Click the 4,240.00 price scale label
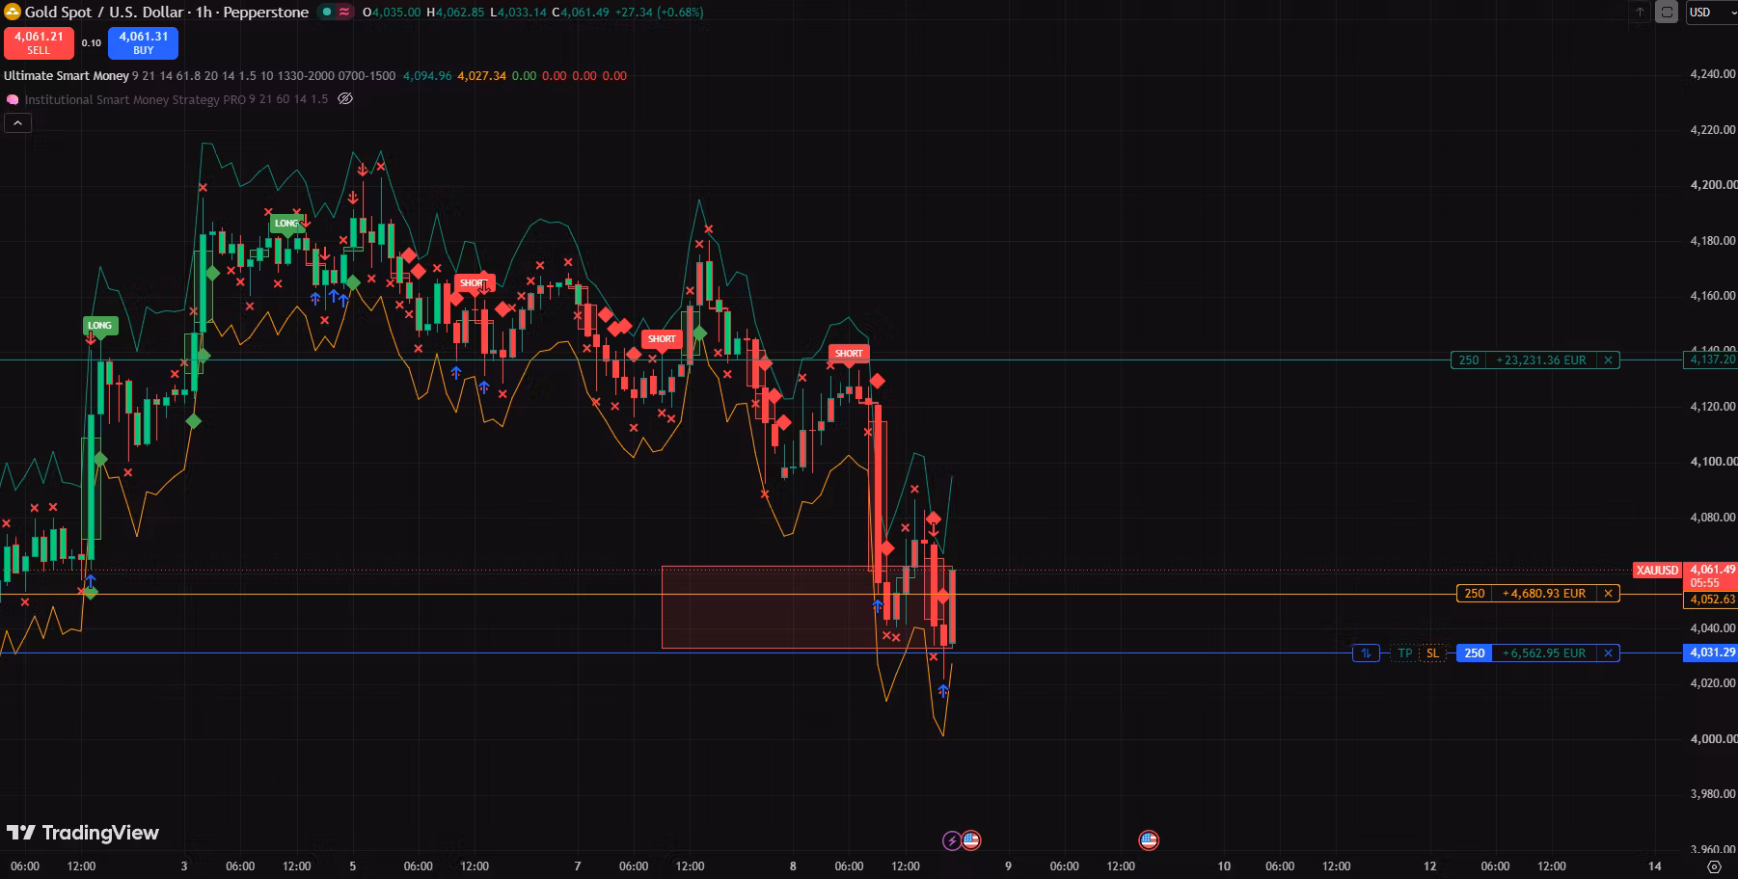Viewport: 1738px width, 879px height. (1713, 74)
